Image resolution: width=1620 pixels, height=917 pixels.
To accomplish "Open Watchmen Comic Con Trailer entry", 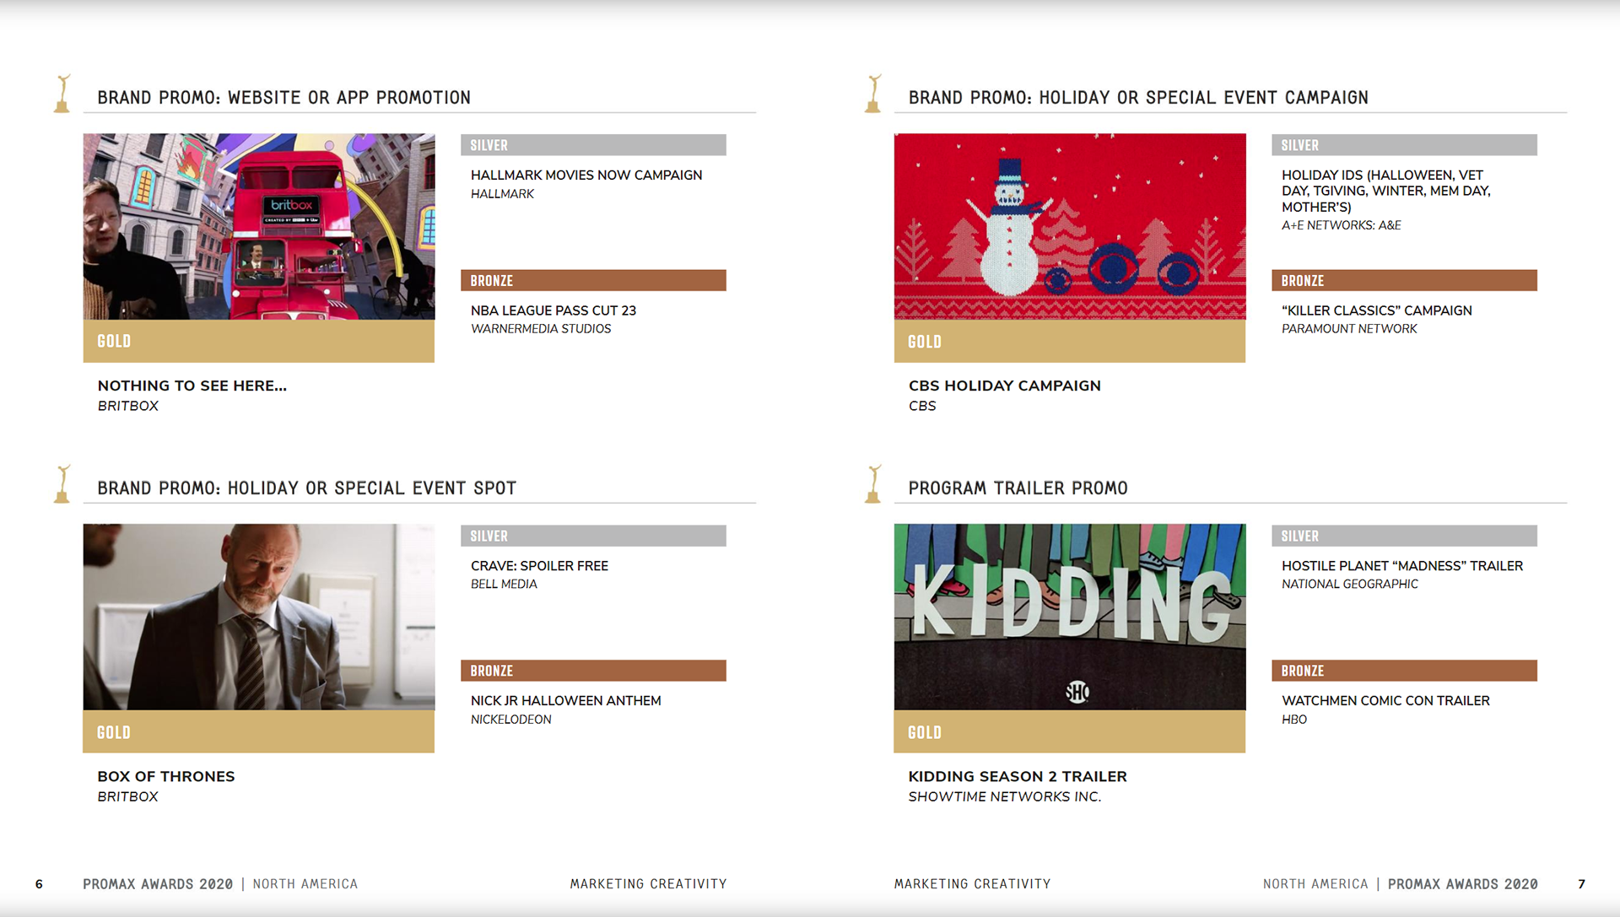I will pyautogui.click(x=1385, y=701).
